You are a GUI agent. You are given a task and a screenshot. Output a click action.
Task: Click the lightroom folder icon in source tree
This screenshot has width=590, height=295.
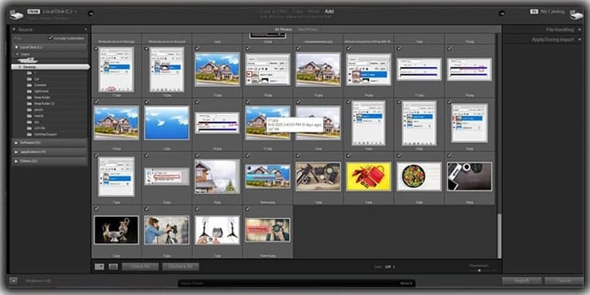pos(29,91)
